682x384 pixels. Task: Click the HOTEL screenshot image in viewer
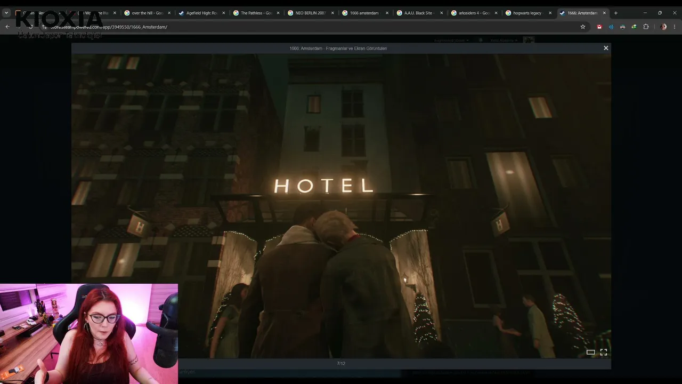(341, 206)
